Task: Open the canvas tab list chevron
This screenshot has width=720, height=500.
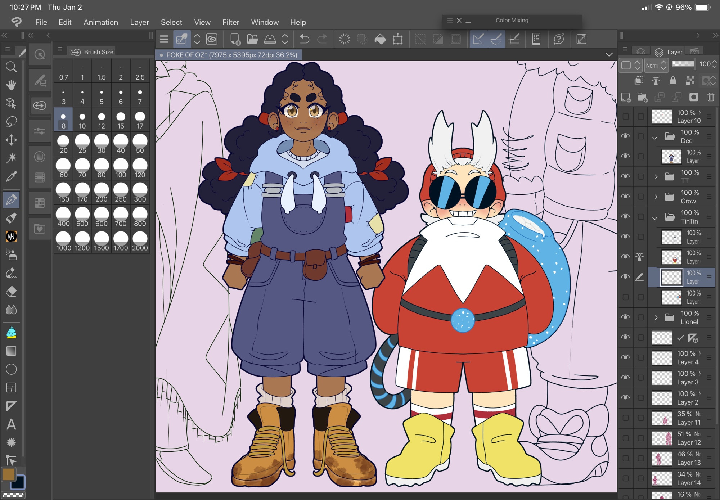Action: [x=609, y=55]
